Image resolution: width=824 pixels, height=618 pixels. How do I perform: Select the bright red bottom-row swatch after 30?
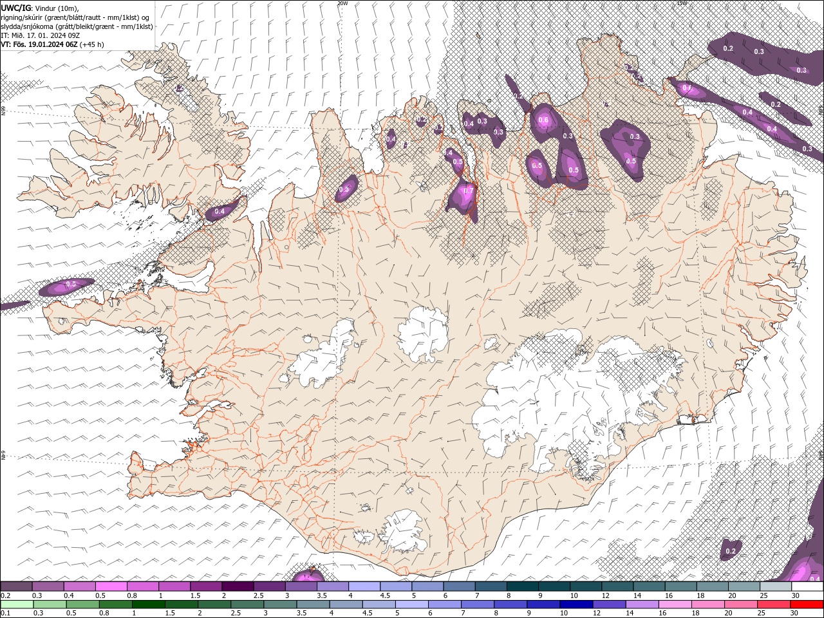[x=807, y=604]
